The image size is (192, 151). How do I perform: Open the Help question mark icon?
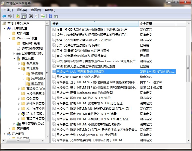(50, 16)
